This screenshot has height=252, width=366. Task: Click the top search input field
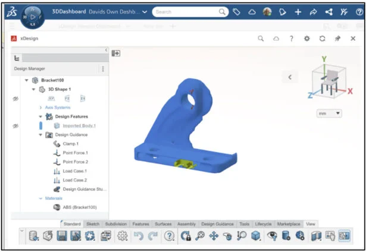coord(186,12)
